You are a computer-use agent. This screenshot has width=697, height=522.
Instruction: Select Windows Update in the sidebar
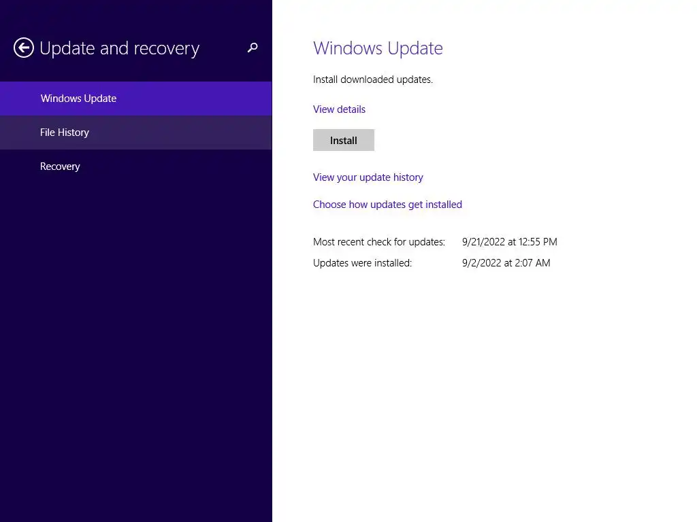[x=136, y=99]
